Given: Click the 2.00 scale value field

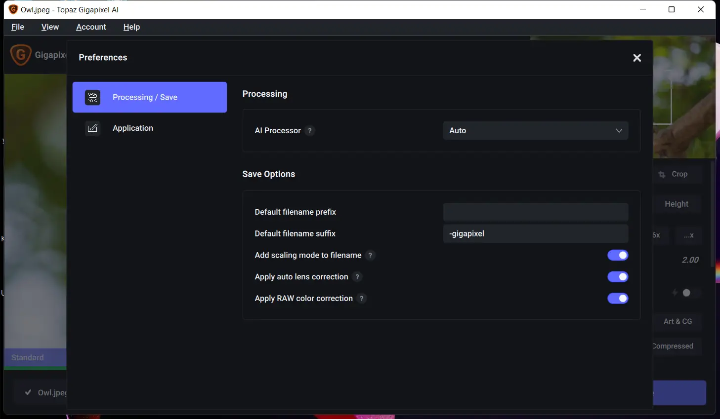Looking at the screenshot, I should [690, 260].
